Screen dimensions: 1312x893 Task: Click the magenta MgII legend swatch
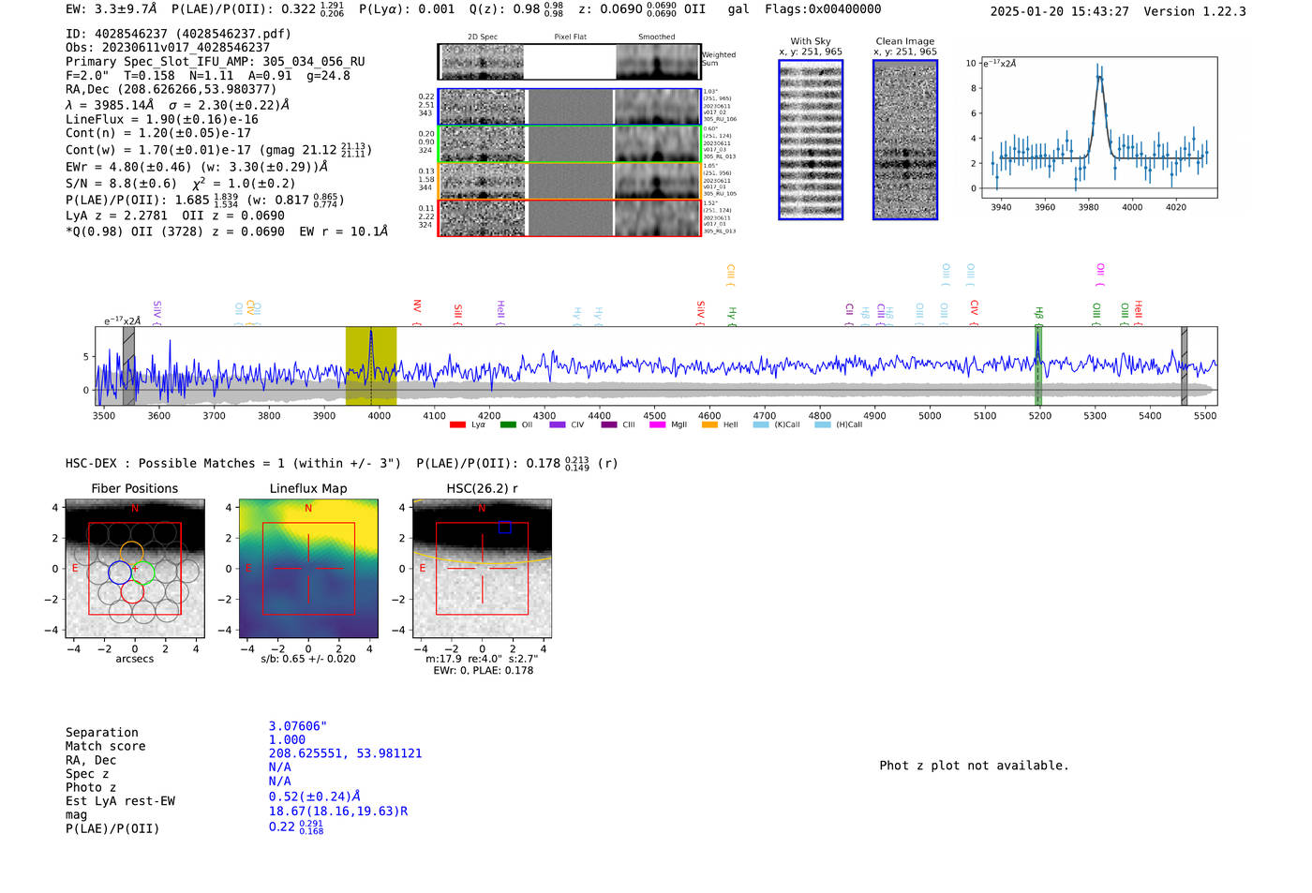(x=657, y=424)
